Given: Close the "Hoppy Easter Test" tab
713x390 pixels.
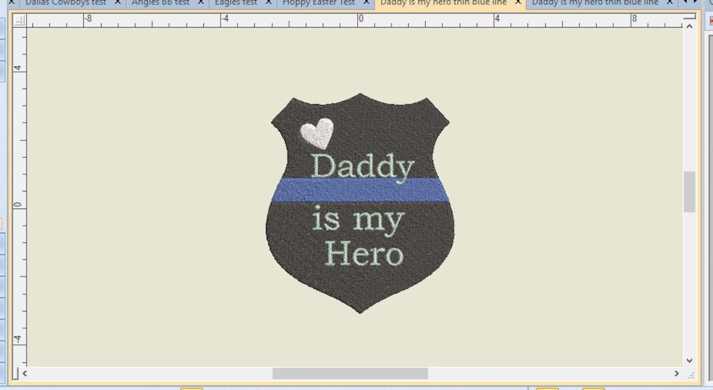Looking at the screenshot, I should coord(366,3).
